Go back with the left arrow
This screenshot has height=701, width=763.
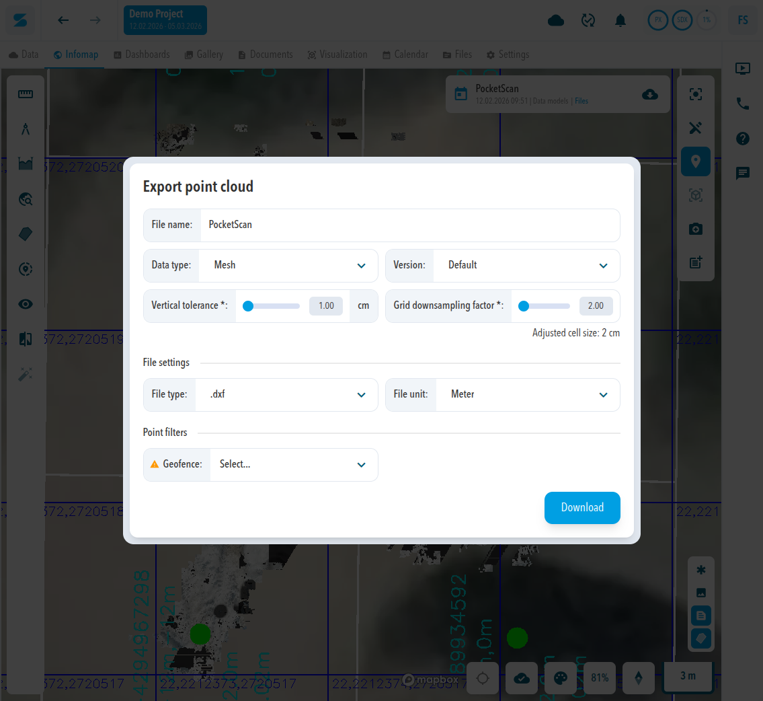click(x=63, y=20)
